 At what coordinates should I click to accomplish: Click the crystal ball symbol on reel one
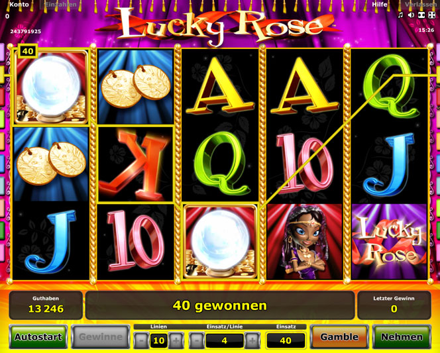pyautogui.click(x=51, y=87)
